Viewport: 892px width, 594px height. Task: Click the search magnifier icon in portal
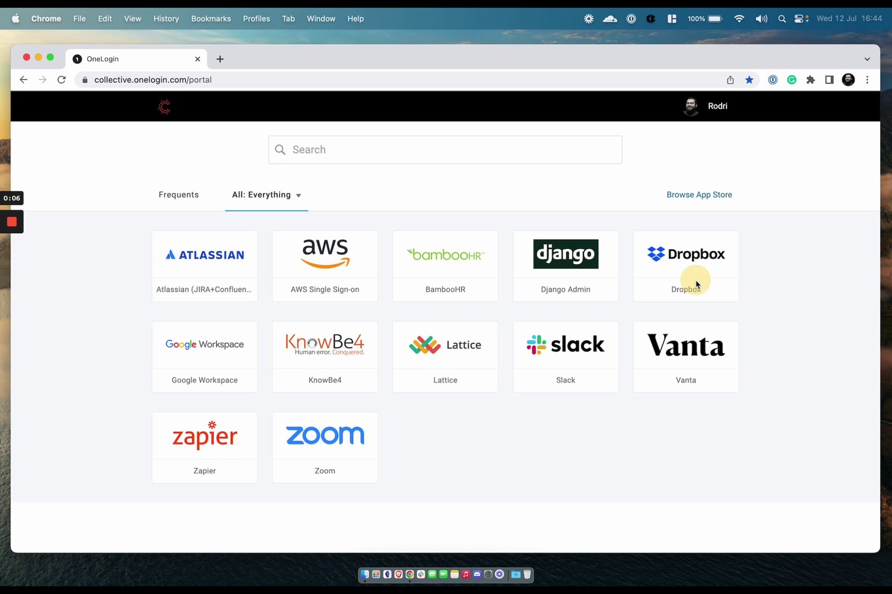tap(280, 150)
